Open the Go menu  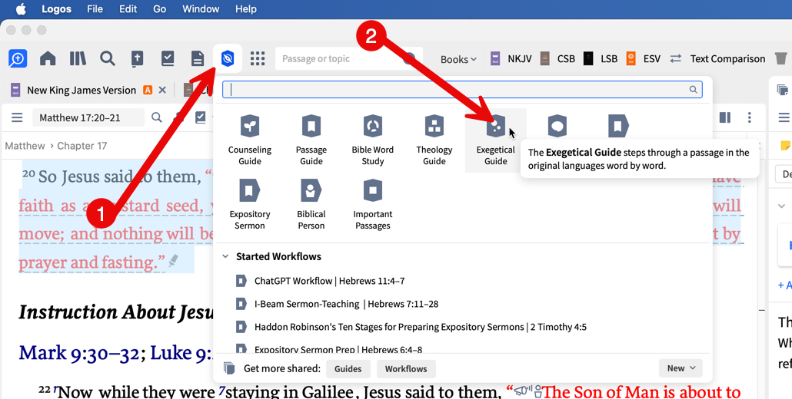tap(159, 9)
